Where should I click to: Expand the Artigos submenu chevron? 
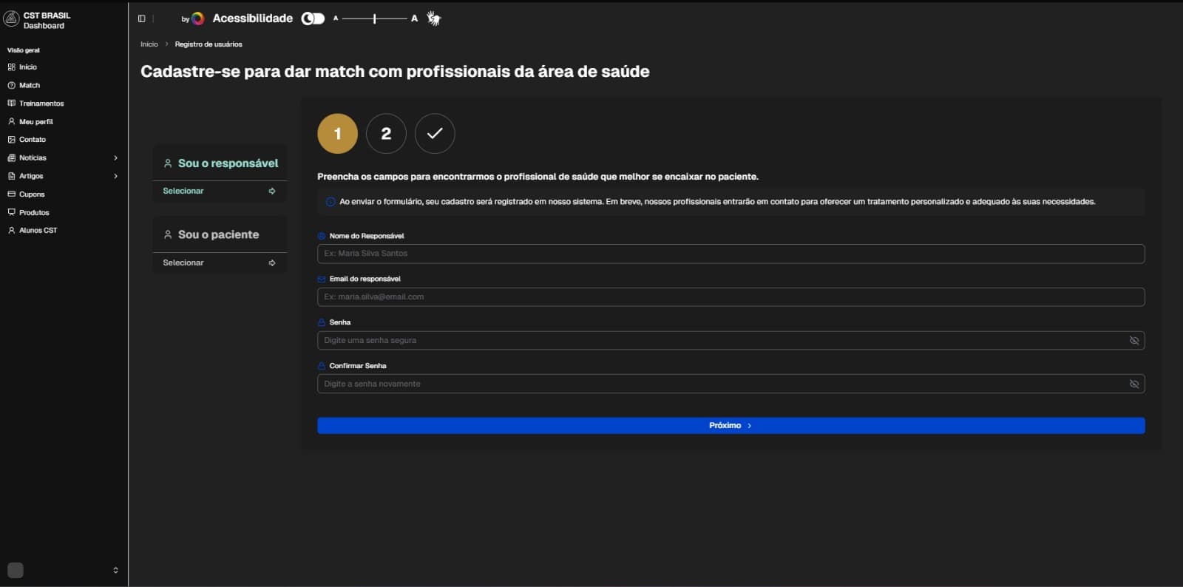(x=115, y=176)
